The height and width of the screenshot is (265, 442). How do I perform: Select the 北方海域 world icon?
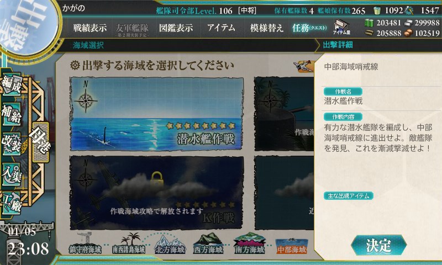coord(170,245)
